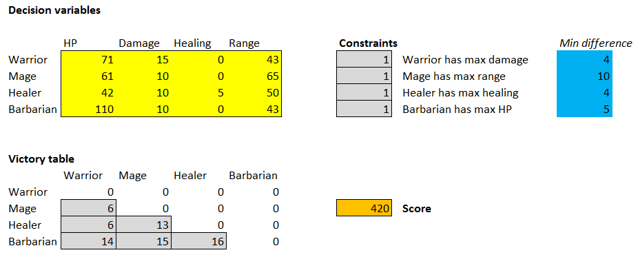
Task: Click the Constraints header label
Action: tap(368, 43)
